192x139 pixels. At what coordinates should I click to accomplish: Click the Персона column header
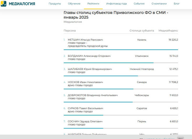pyautogui.click(x=70, y=31)
